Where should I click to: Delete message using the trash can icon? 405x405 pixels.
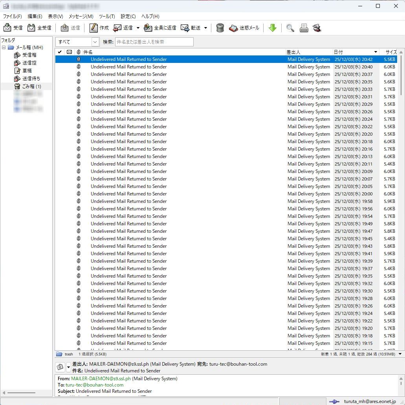[x=220, y=28]
